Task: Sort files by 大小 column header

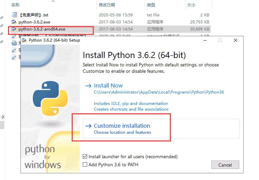Action: (x=191, y=5)
